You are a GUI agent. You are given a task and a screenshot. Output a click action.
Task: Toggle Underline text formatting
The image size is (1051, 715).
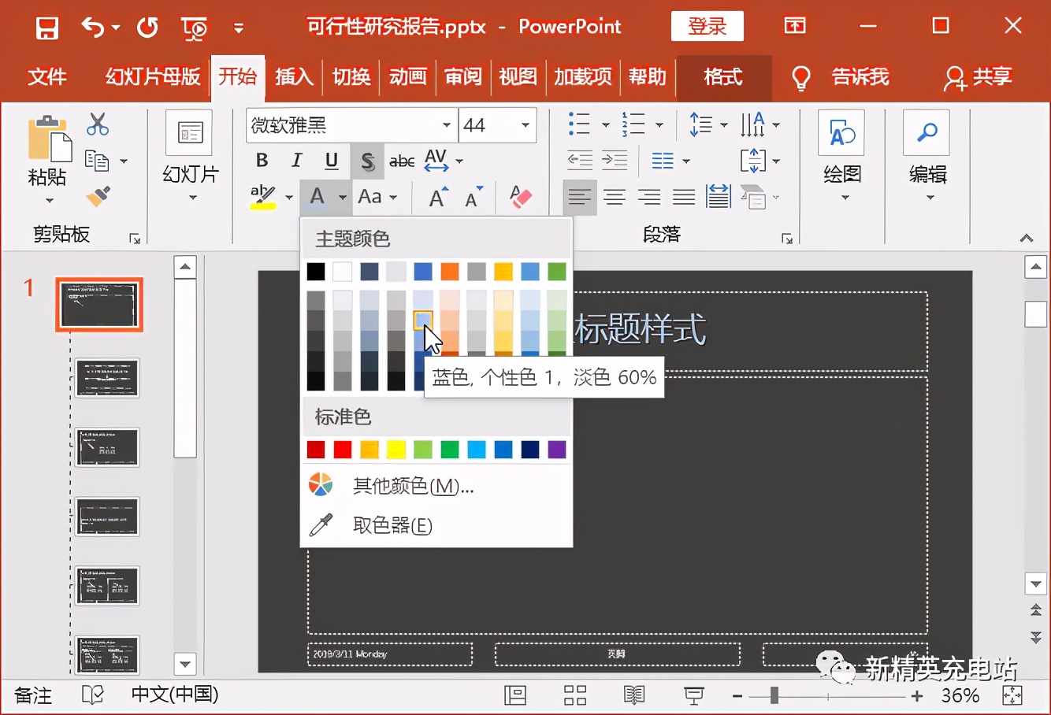click(332, 161)
